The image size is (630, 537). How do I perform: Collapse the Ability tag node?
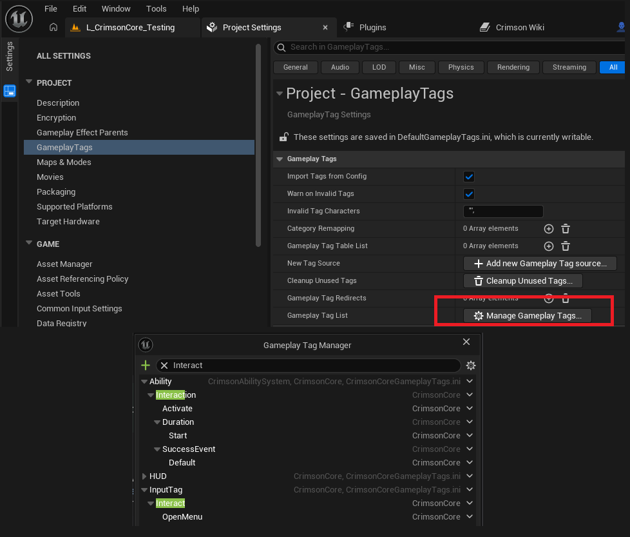(144, 382)
